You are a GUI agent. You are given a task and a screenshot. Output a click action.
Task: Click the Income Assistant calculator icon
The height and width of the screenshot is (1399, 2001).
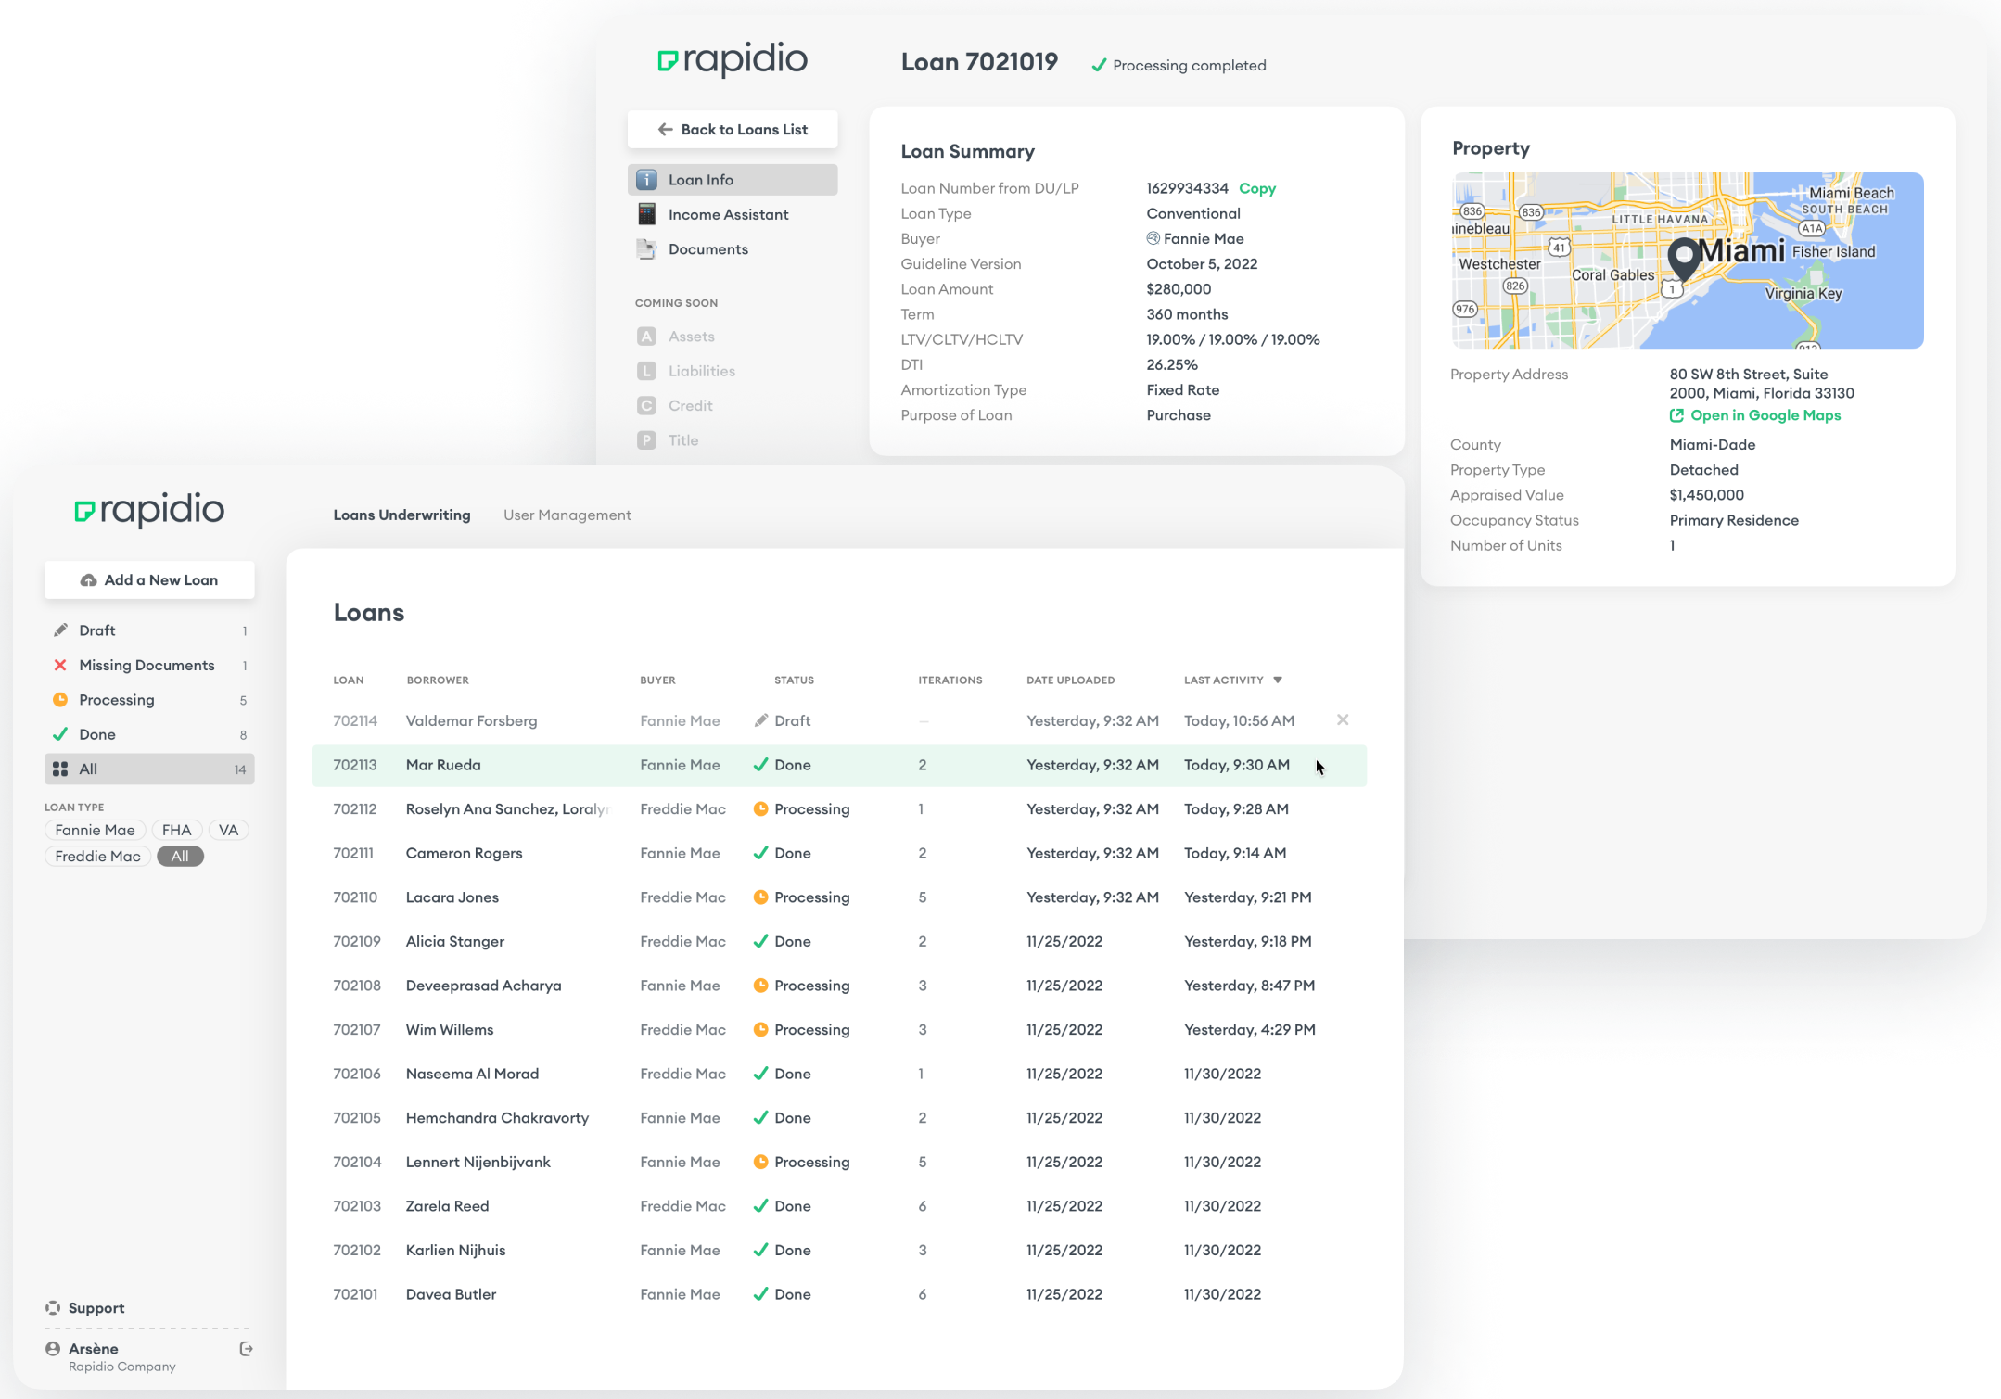pos(647,214)
